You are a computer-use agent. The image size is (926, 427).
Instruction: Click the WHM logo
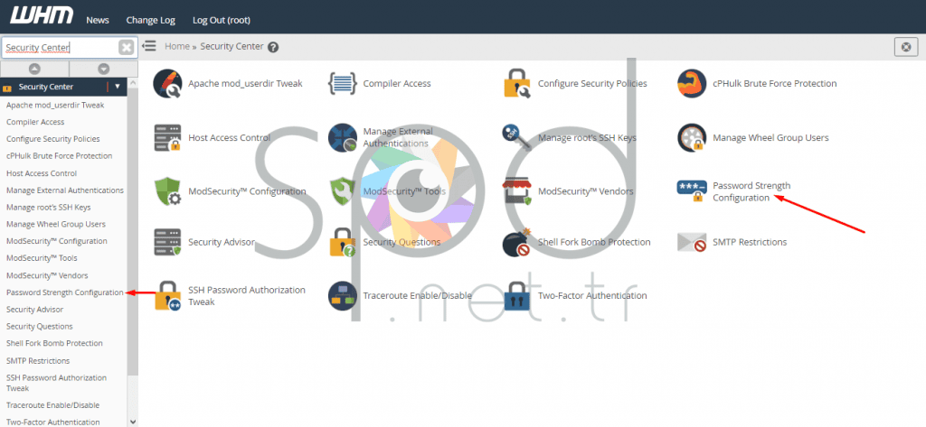[42, 16]
